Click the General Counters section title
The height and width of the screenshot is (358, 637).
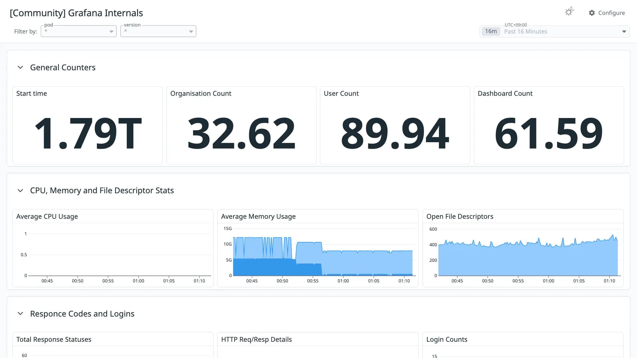[63, 67]
